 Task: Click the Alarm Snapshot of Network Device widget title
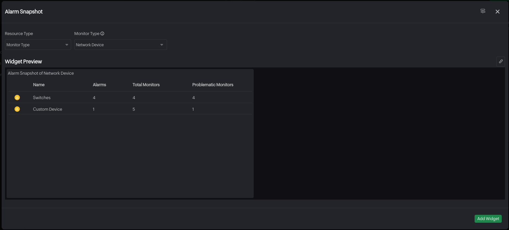pos(41,73)
